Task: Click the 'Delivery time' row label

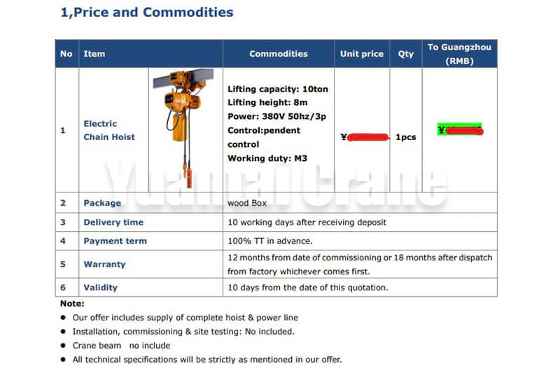Action: click(113, 223)
